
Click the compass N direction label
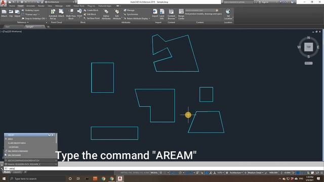click(x=308, y=38)
